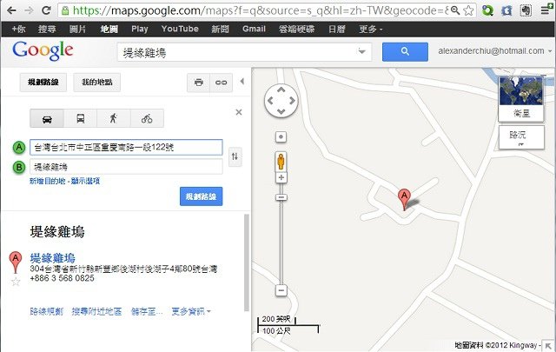
Task: Pan map right with pan control arrow
Action: pos(292,101)
